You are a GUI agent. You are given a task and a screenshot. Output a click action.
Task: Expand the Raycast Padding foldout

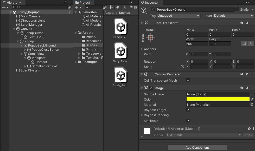pyautogui.click(x=142, y=115)
